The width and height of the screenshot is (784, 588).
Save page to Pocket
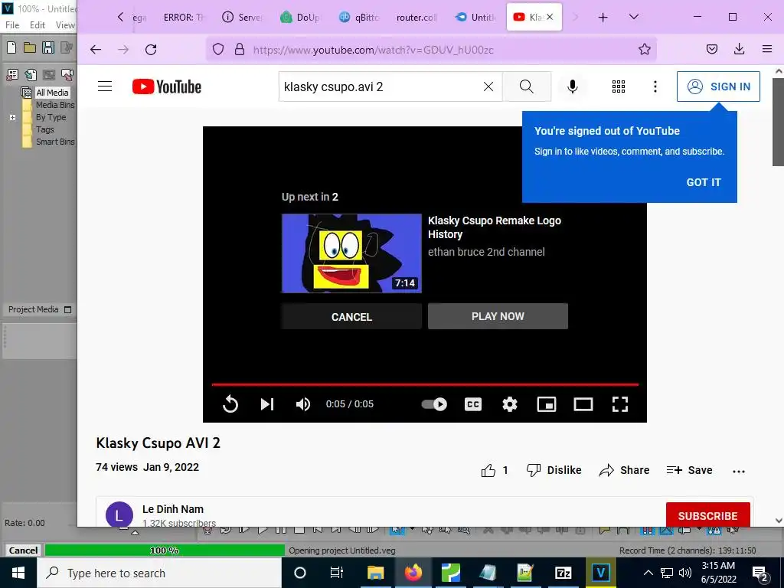pos(712,49)
